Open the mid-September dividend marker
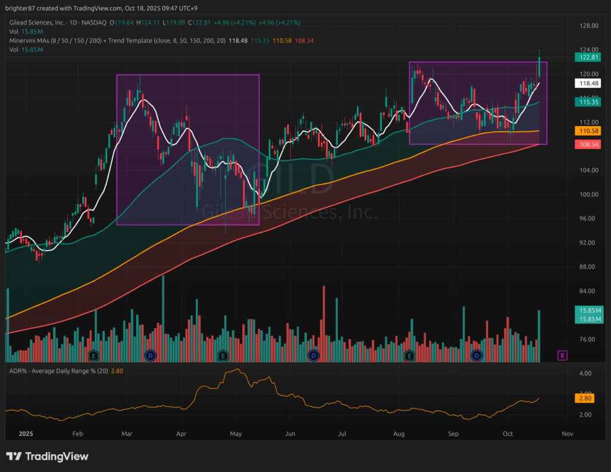The width and height of the screenshot is (611, 472). pyautogui.click(x=477, y=356)
